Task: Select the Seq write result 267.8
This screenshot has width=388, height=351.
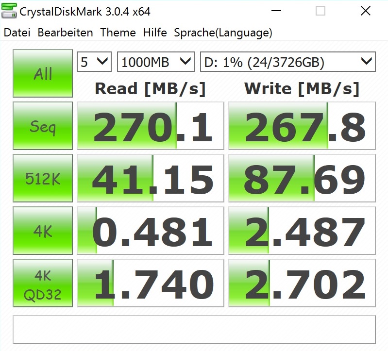Action: pos(302,126)
